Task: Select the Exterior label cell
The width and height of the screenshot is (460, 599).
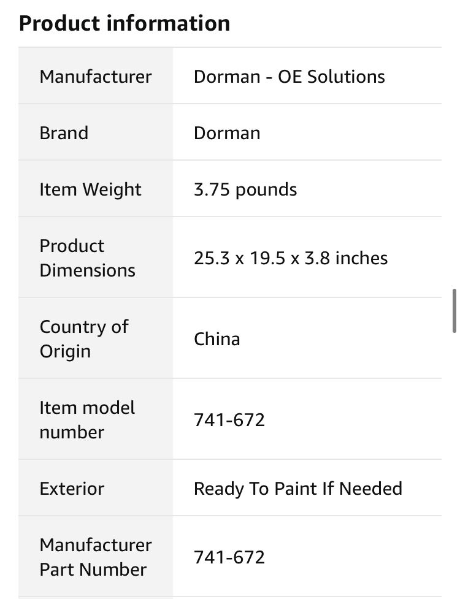Action: coord(96,488)
